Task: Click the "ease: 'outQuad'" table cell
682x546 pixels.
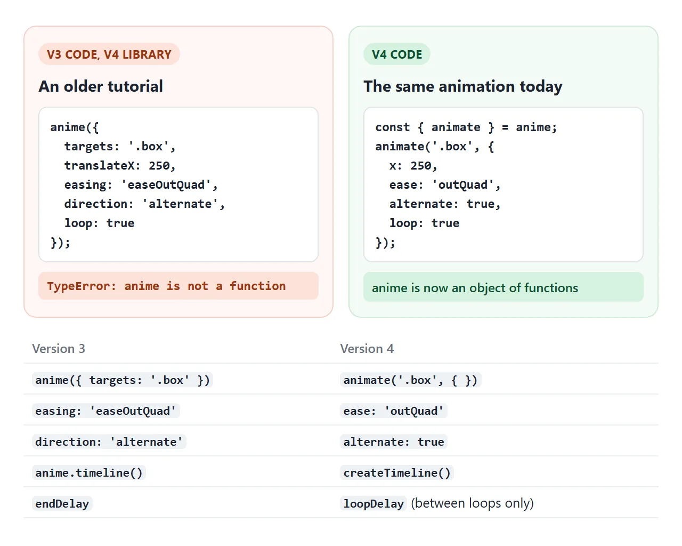Action: point(393,411)
